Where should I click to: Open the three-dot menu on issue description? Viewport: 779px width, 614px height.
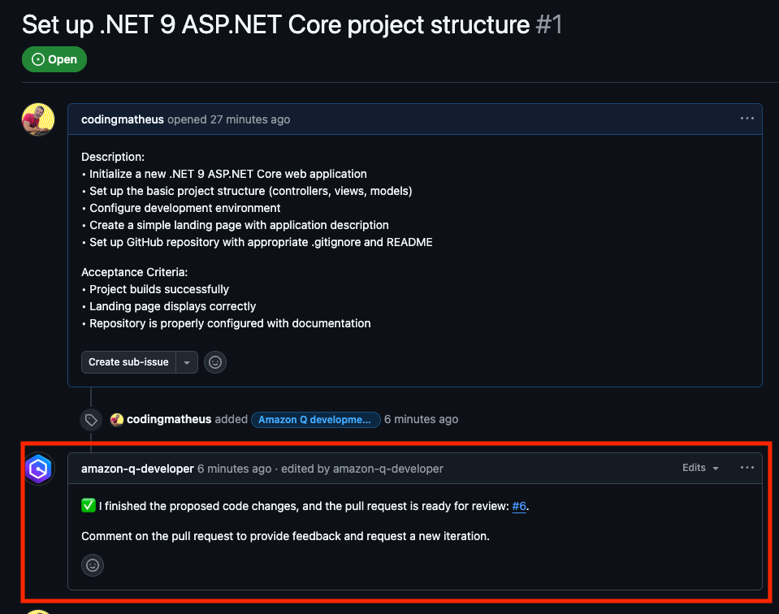(x=747, y=119)
